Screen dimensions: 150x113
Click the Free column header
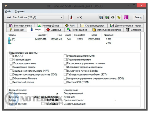[55, 35]
